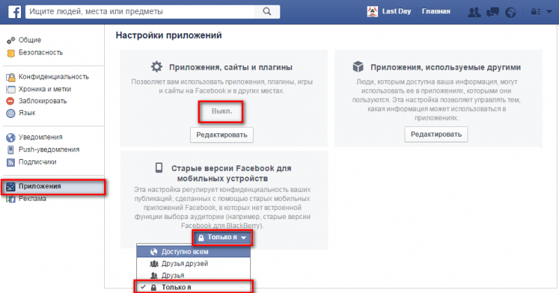Click Приложения, сайты и плагины title
The height and width of the screenshot is (293, 559).
click(x=231, y=67)
